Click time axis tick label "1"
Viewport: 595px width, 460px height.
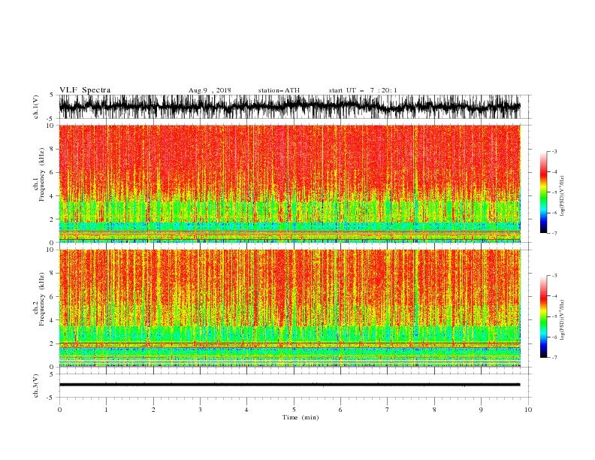[106, 410]
